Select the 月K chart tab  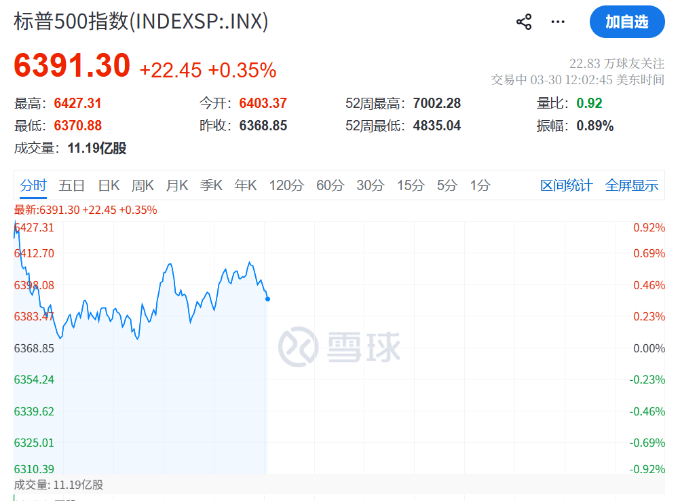pos(177,185)
